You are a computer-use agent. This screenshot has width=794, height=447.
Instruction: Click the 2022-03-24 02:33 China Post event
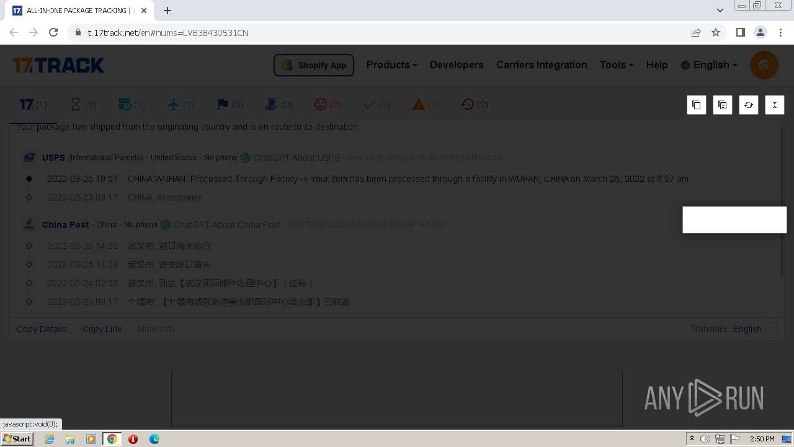tap(181, 283)
